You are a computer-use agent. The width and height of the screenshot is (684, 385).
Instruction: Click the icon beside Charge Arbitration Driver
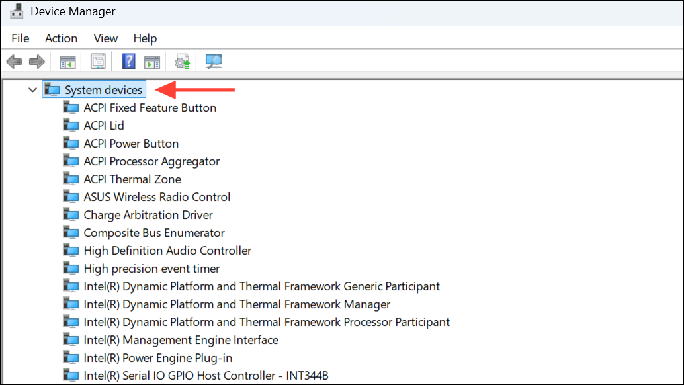[71, 214]
